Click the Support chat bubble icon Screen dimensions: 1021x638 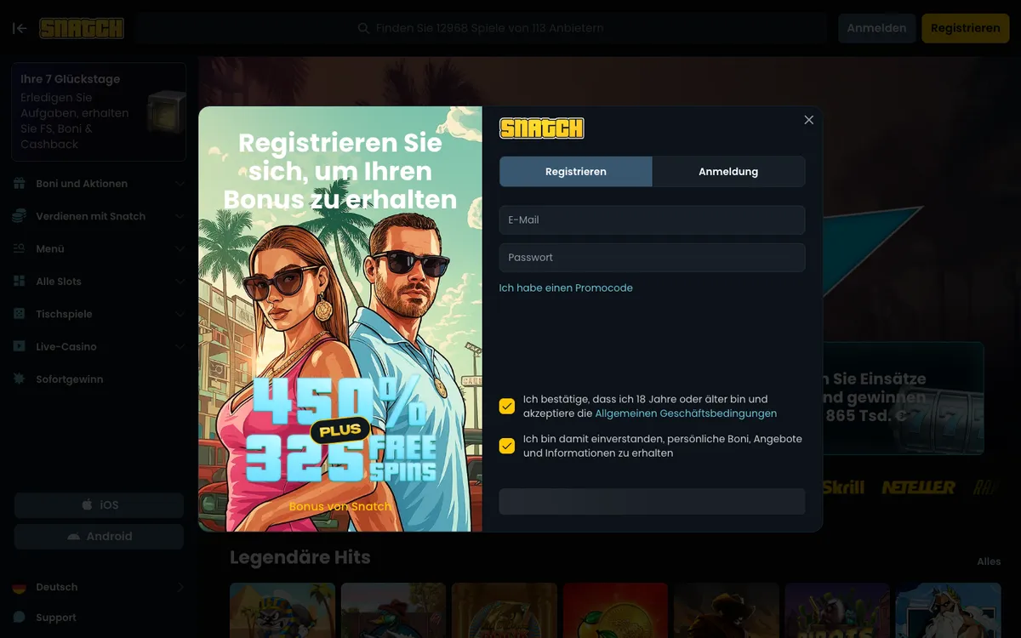(19, 618)
